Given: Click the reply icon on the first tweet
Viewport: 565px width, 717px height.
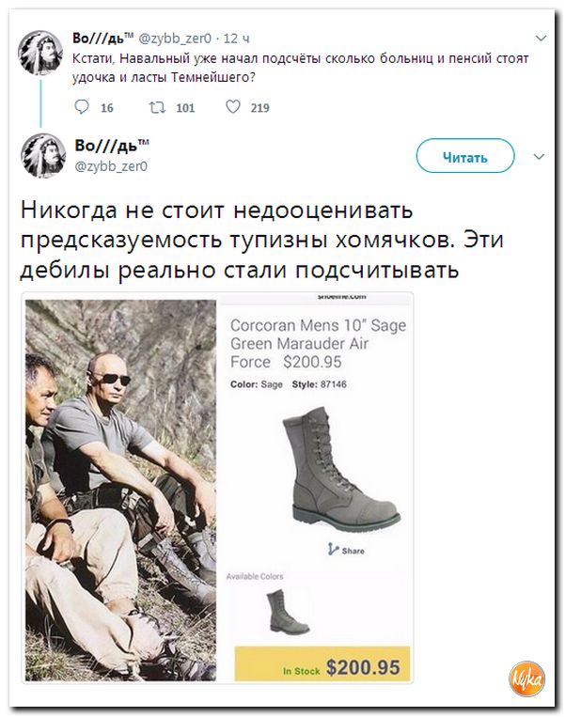Looking at the screenshot, I should click(x=82, y=107).
